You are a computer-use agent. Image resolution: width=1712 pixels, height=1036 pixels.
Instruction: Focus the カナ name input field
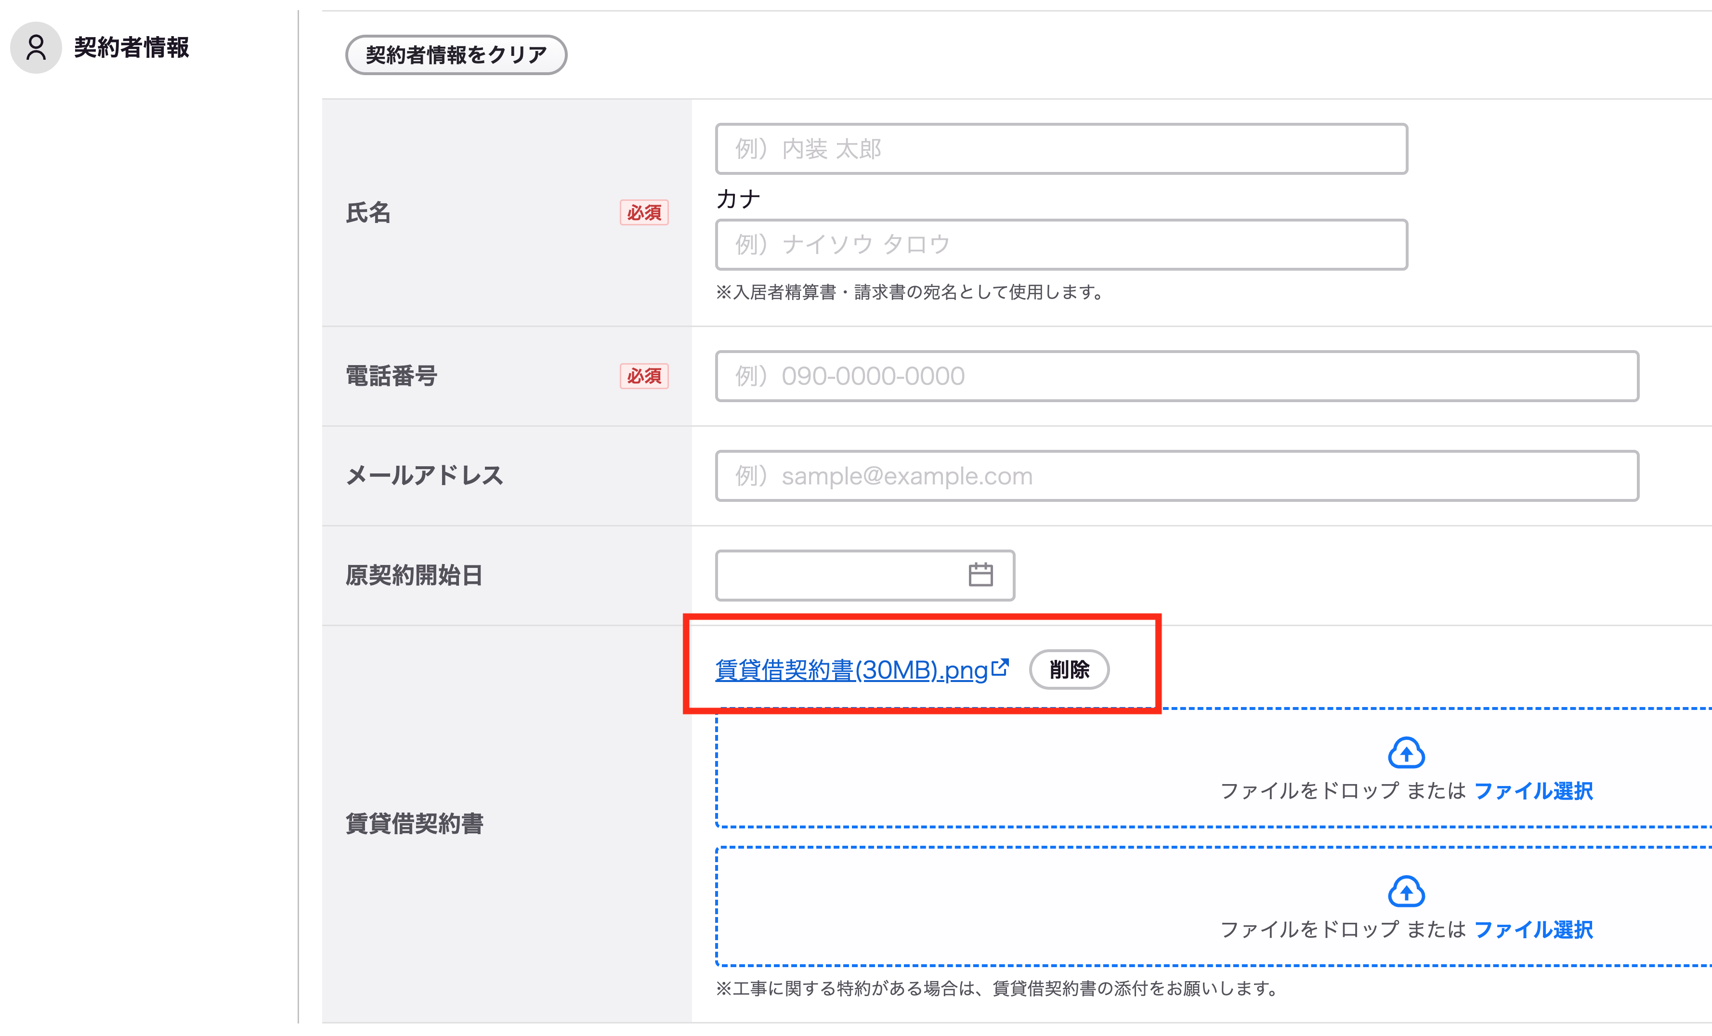tap(1061, 245)
